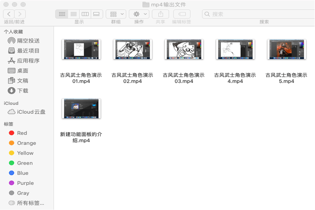Open AirDrop (隔空投送) in sidebar
The height and width of the screenshot is (210, 315).
pos(28,41)
